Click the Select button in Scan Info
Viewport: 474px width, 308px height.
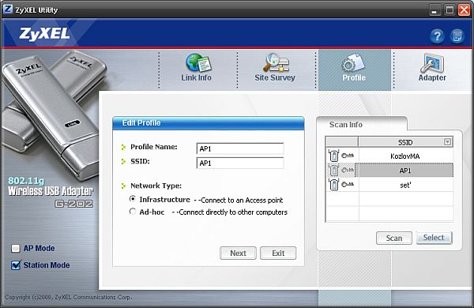pos(434,238)
